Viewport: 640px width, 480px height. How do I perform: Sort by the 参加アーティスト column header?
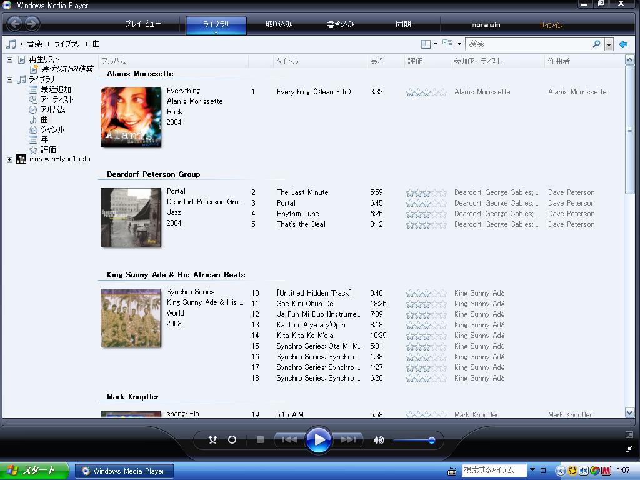tap(497, 61)
